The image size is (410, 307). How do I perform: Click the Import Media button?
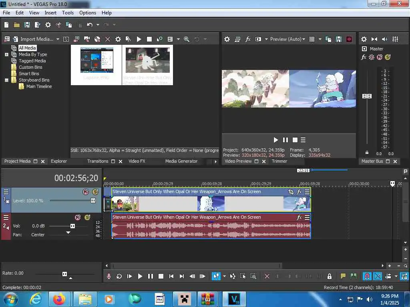pyautogui.click(x=33, y=39)
